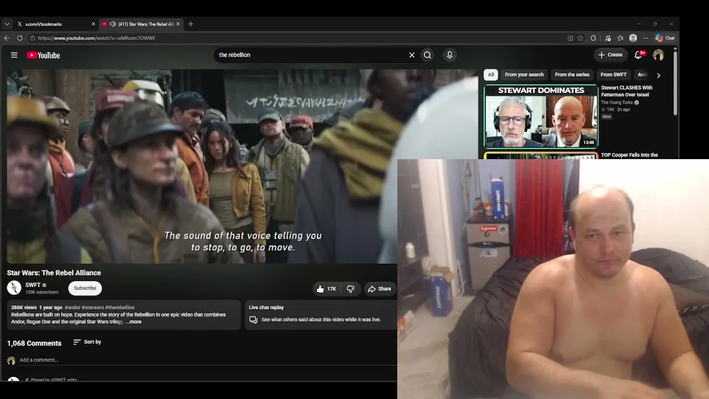
Task: Select the From your search chip
Action: pyautogui.click(x=524, y=75)
